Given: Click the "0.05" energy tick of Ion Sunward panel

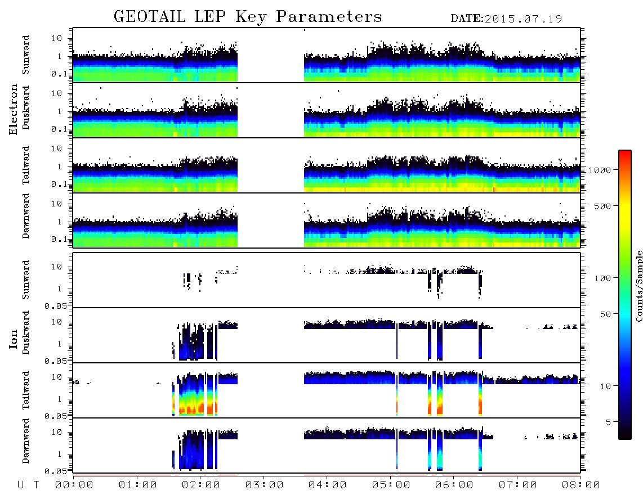Looking at the screenshot, I should point(56,306).
